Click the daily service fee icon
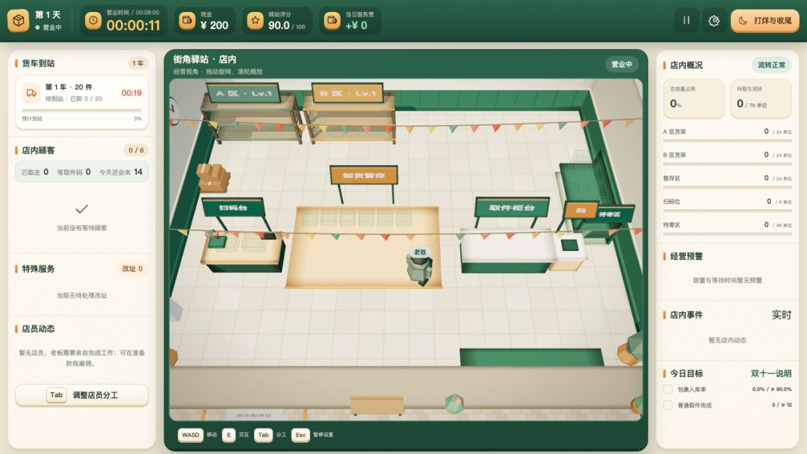This screenshot has height=454, width=807. [332, 21]
